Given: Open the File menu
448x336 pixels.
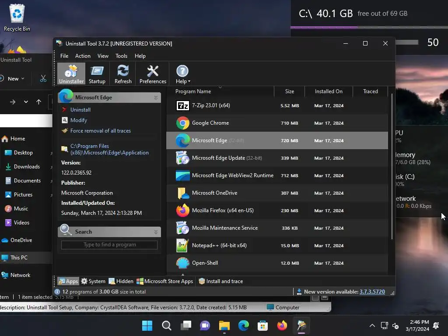Looking at the screenshot, I should pyautogui.click(x=64, y=56).
